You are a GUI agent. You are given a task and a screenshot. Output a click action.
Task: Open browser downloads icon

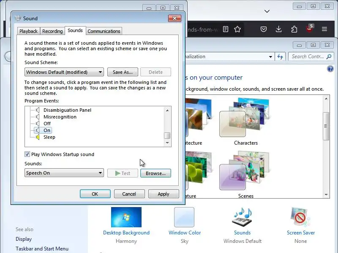pos(278,29)
